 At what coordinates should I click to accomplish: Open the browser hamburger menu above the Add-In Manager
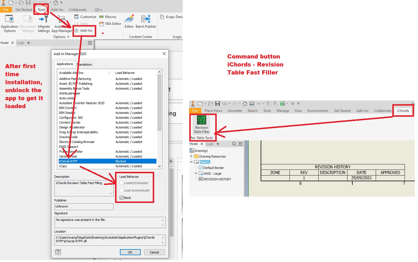[90, 43]
